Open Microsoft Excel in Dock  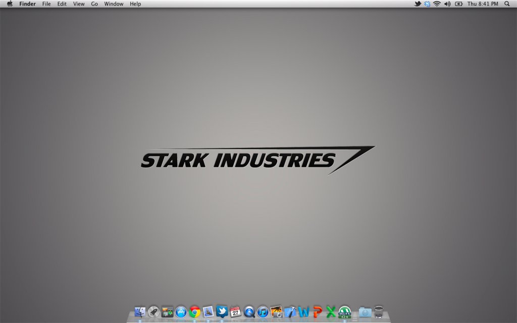[x=331, y=311]
